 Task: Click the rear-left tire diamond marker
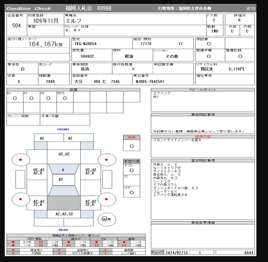click(20, 199)
